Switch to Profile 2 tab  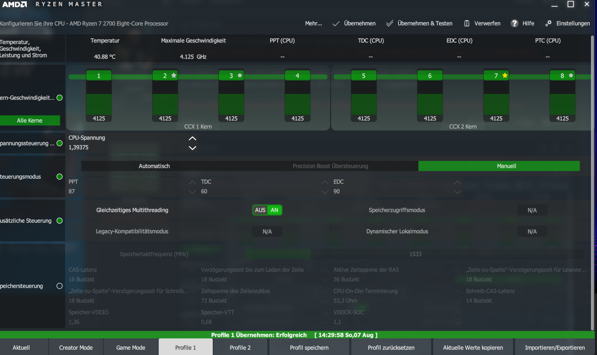(240, 347)
